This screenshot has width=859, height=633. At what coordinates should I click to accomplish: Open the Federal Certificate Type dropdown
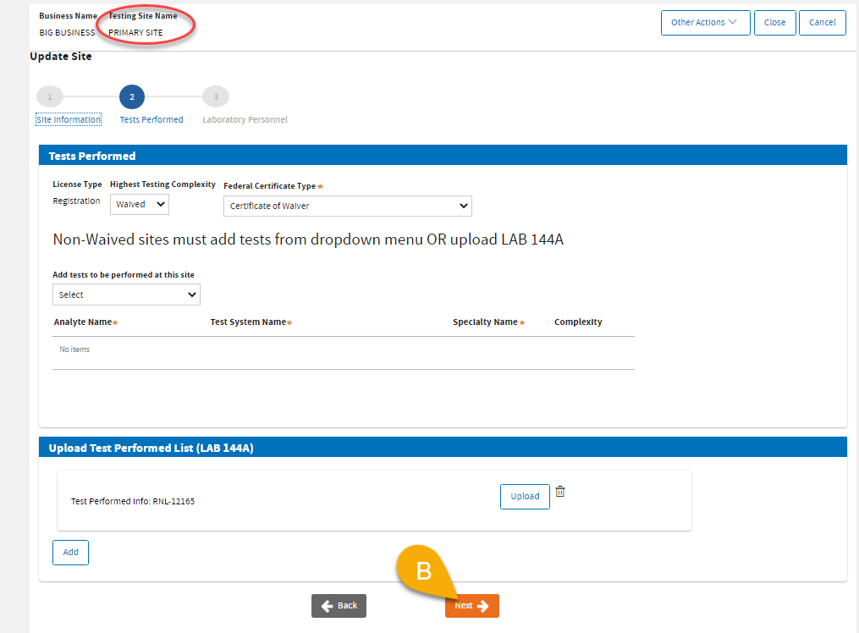coord(347,206)
